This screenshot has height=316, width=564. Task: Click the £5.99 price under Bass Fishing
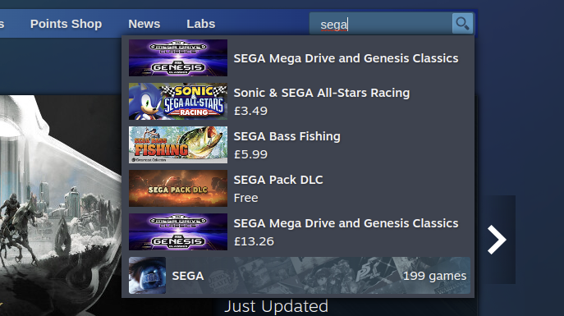click(250, 154)
